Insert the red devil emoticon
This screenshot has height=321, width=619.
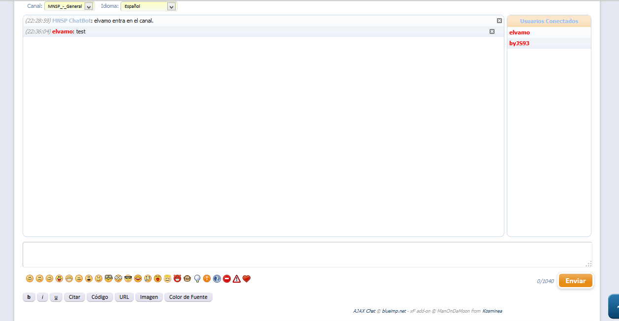177,278
